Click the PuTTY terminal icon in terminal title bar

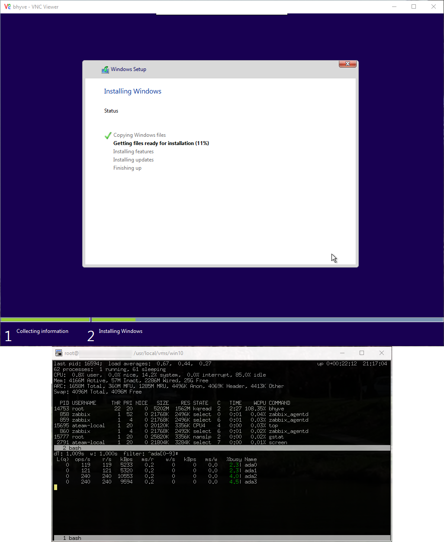[x=59, y=353]
